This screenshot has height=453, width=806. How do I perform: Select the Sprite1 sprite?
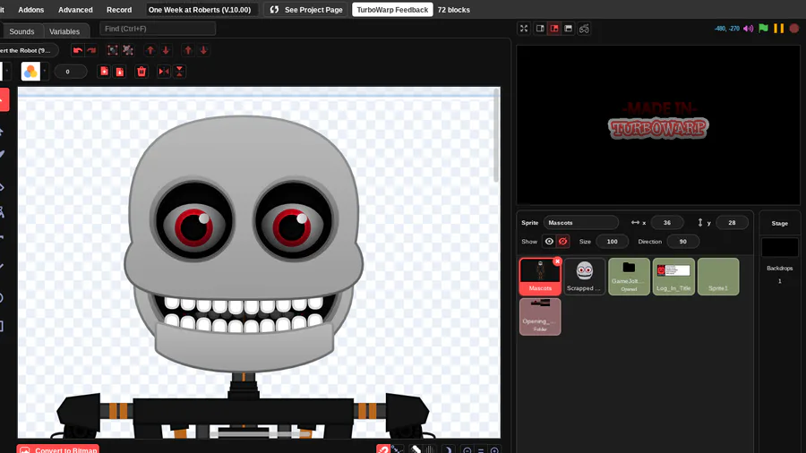pyautogui.click(x=718, y=277)
